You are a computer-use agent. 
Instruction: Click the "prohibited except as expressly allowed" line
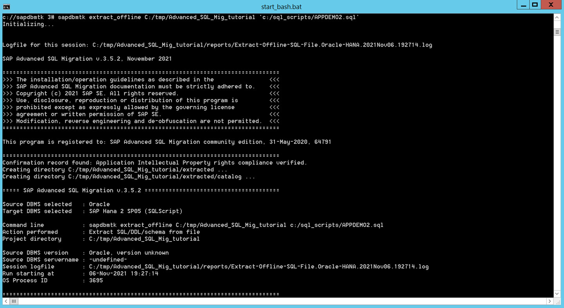click(141, 107)
